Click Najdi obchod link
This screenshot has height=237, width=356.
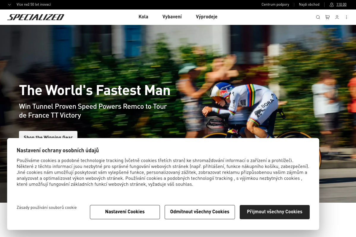(x=309, y=5)
